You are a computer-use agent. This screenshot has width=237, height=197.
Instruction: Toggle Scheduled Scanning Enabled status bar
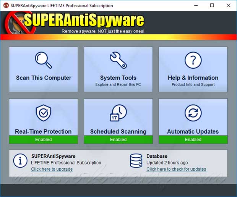coord(118,139)
